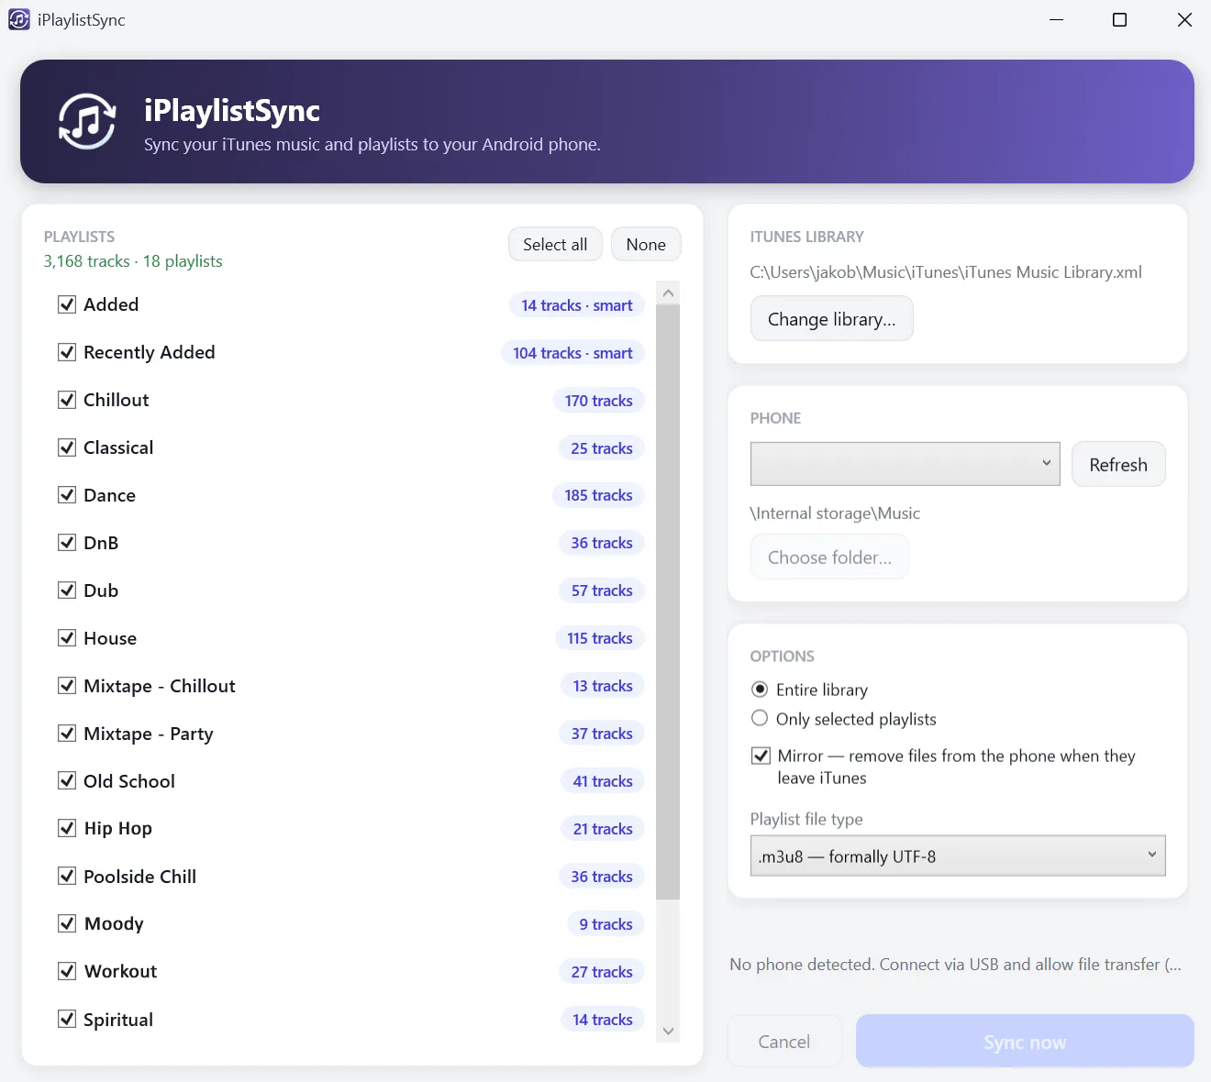Image resolution: width=1211 pixels, height=1082 pixels.
Task: Click the '41 tracks' badge for Old School
Action: (603, 781)
